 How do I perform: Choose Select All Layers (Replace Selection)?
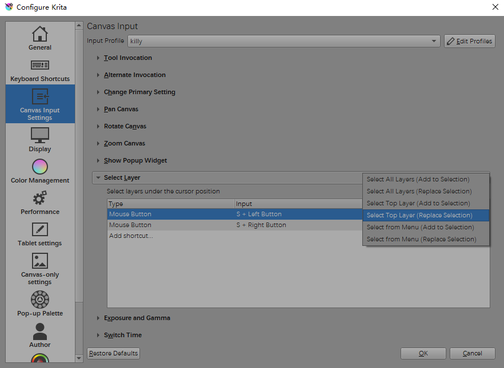[x=426, y=191]
